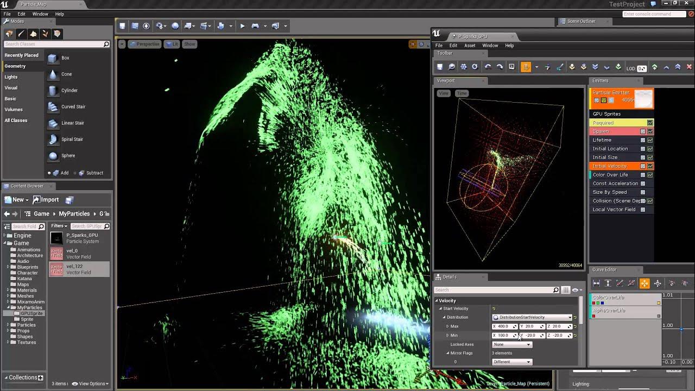Click Find in Content Browser icon in Cascade

[x=451, y=67]
